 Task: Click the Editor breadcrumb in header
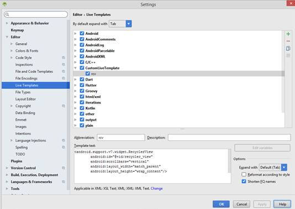point(77,14)
